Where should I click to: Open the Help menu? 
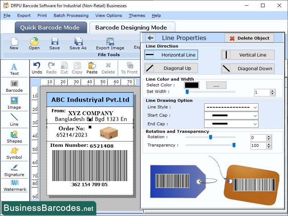click(156, 15)
